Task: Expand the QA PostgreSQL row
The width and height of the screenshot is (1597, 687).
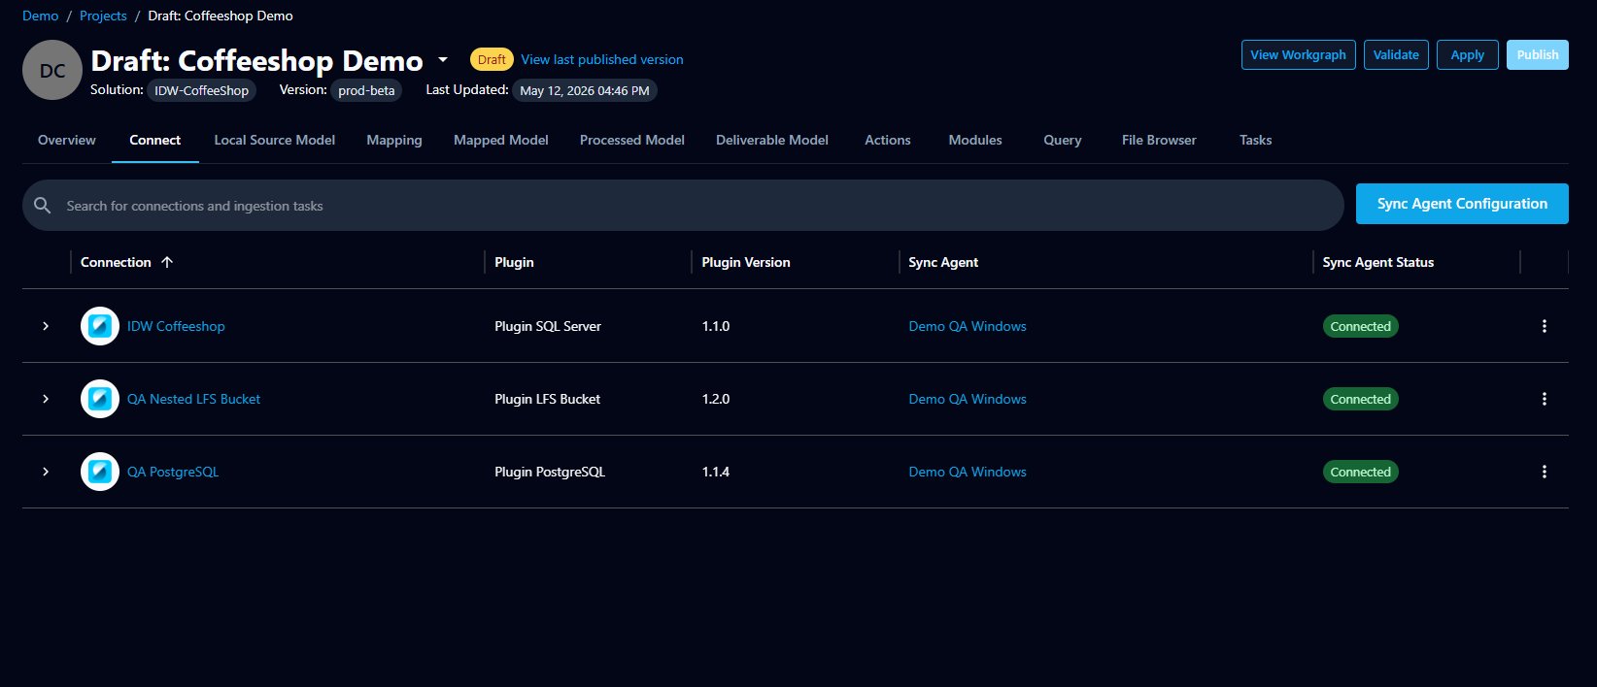Action: click(x=46, y=472)
